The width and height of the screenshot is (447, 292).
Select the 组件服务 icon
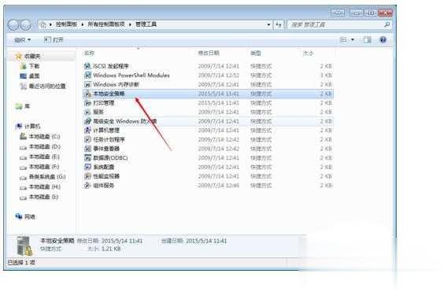(87, 185)
